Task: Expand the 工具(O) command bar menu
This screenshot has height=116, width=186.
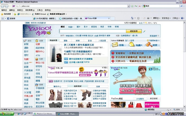Action: tap(176, 18)
